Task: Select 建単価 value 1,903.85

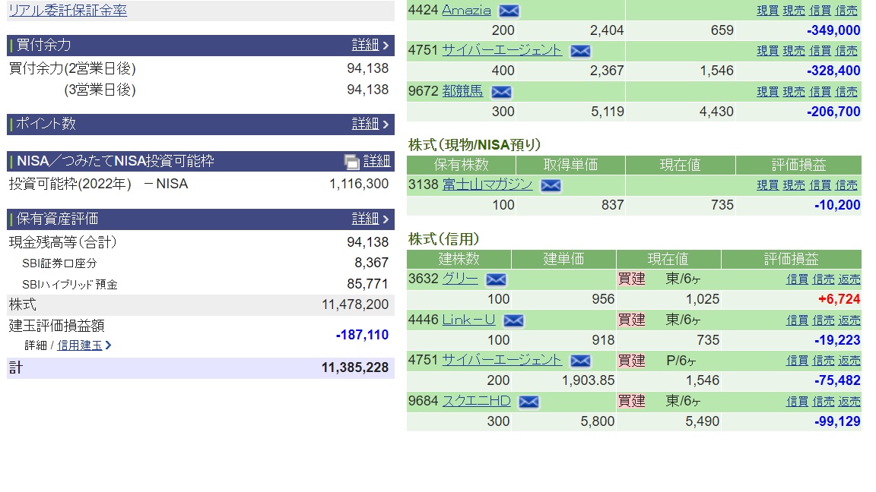Action: pos(589,380)
